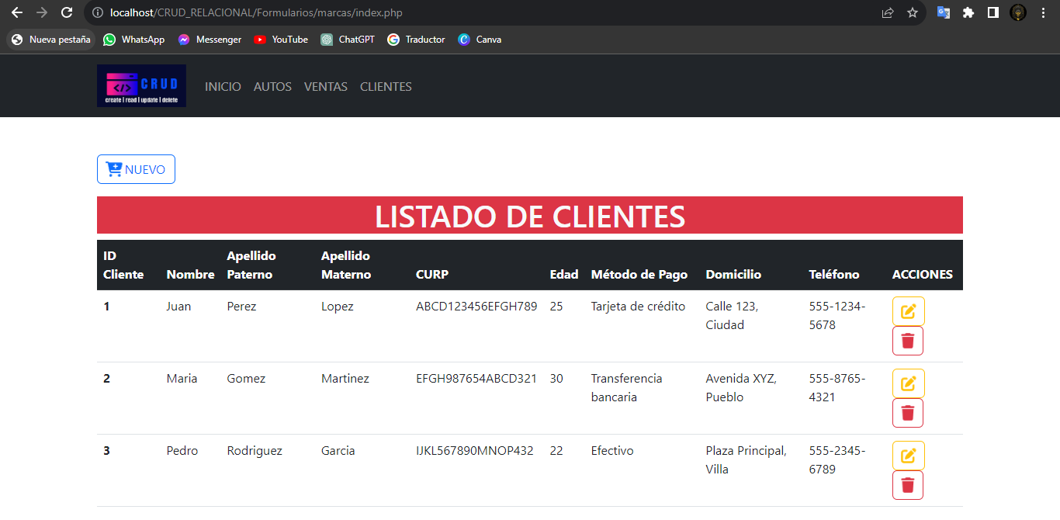
Task: Open the extensions puzzle-piece menu
Action: tap(969, 12)
